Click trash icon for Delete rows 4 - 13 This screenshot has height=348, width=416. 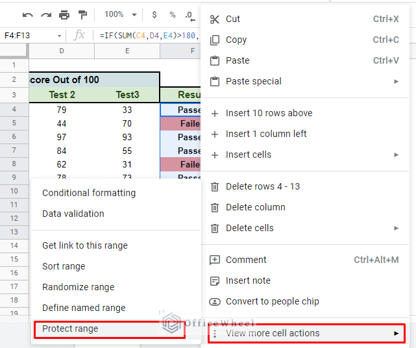(215, 187)
